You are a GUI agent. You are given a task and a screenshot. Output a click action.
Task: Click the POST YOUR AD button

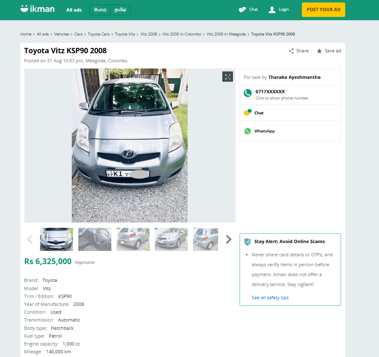(323, 9)
